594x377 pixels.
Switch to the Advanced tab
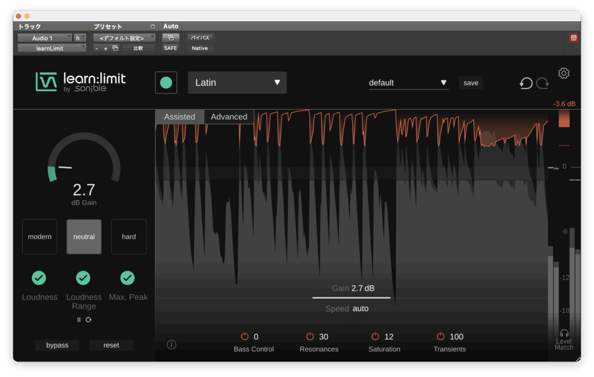pyautogui.click(x=229, y=117)
